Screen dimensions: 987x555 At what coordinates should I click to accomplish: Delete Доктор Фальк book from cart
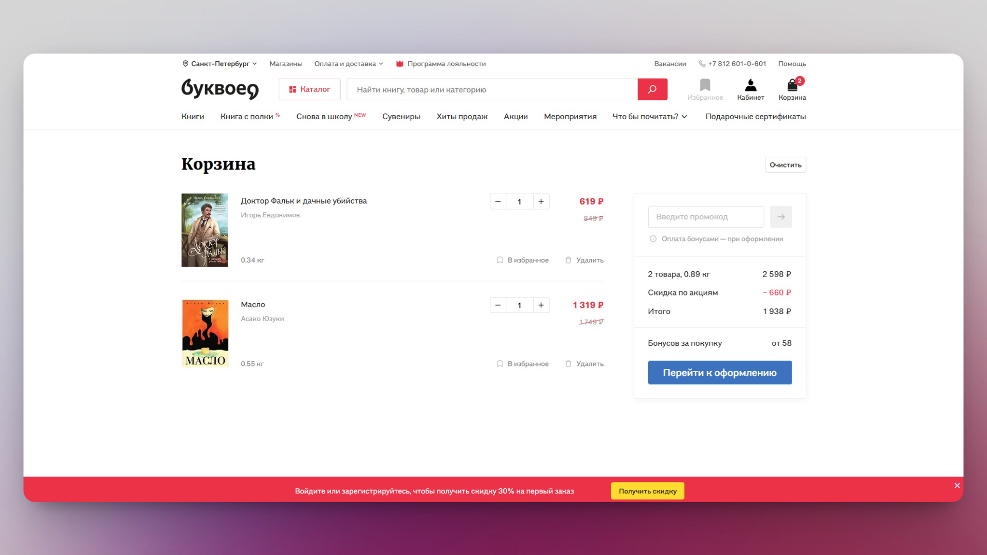tap(584, 260)
